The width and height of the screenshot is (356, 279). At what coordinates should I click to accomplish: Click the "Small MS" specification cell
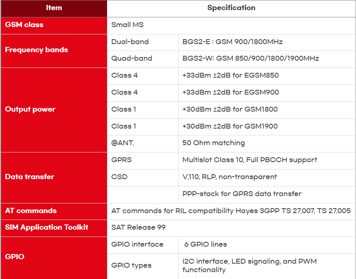(x=127, y=25)
